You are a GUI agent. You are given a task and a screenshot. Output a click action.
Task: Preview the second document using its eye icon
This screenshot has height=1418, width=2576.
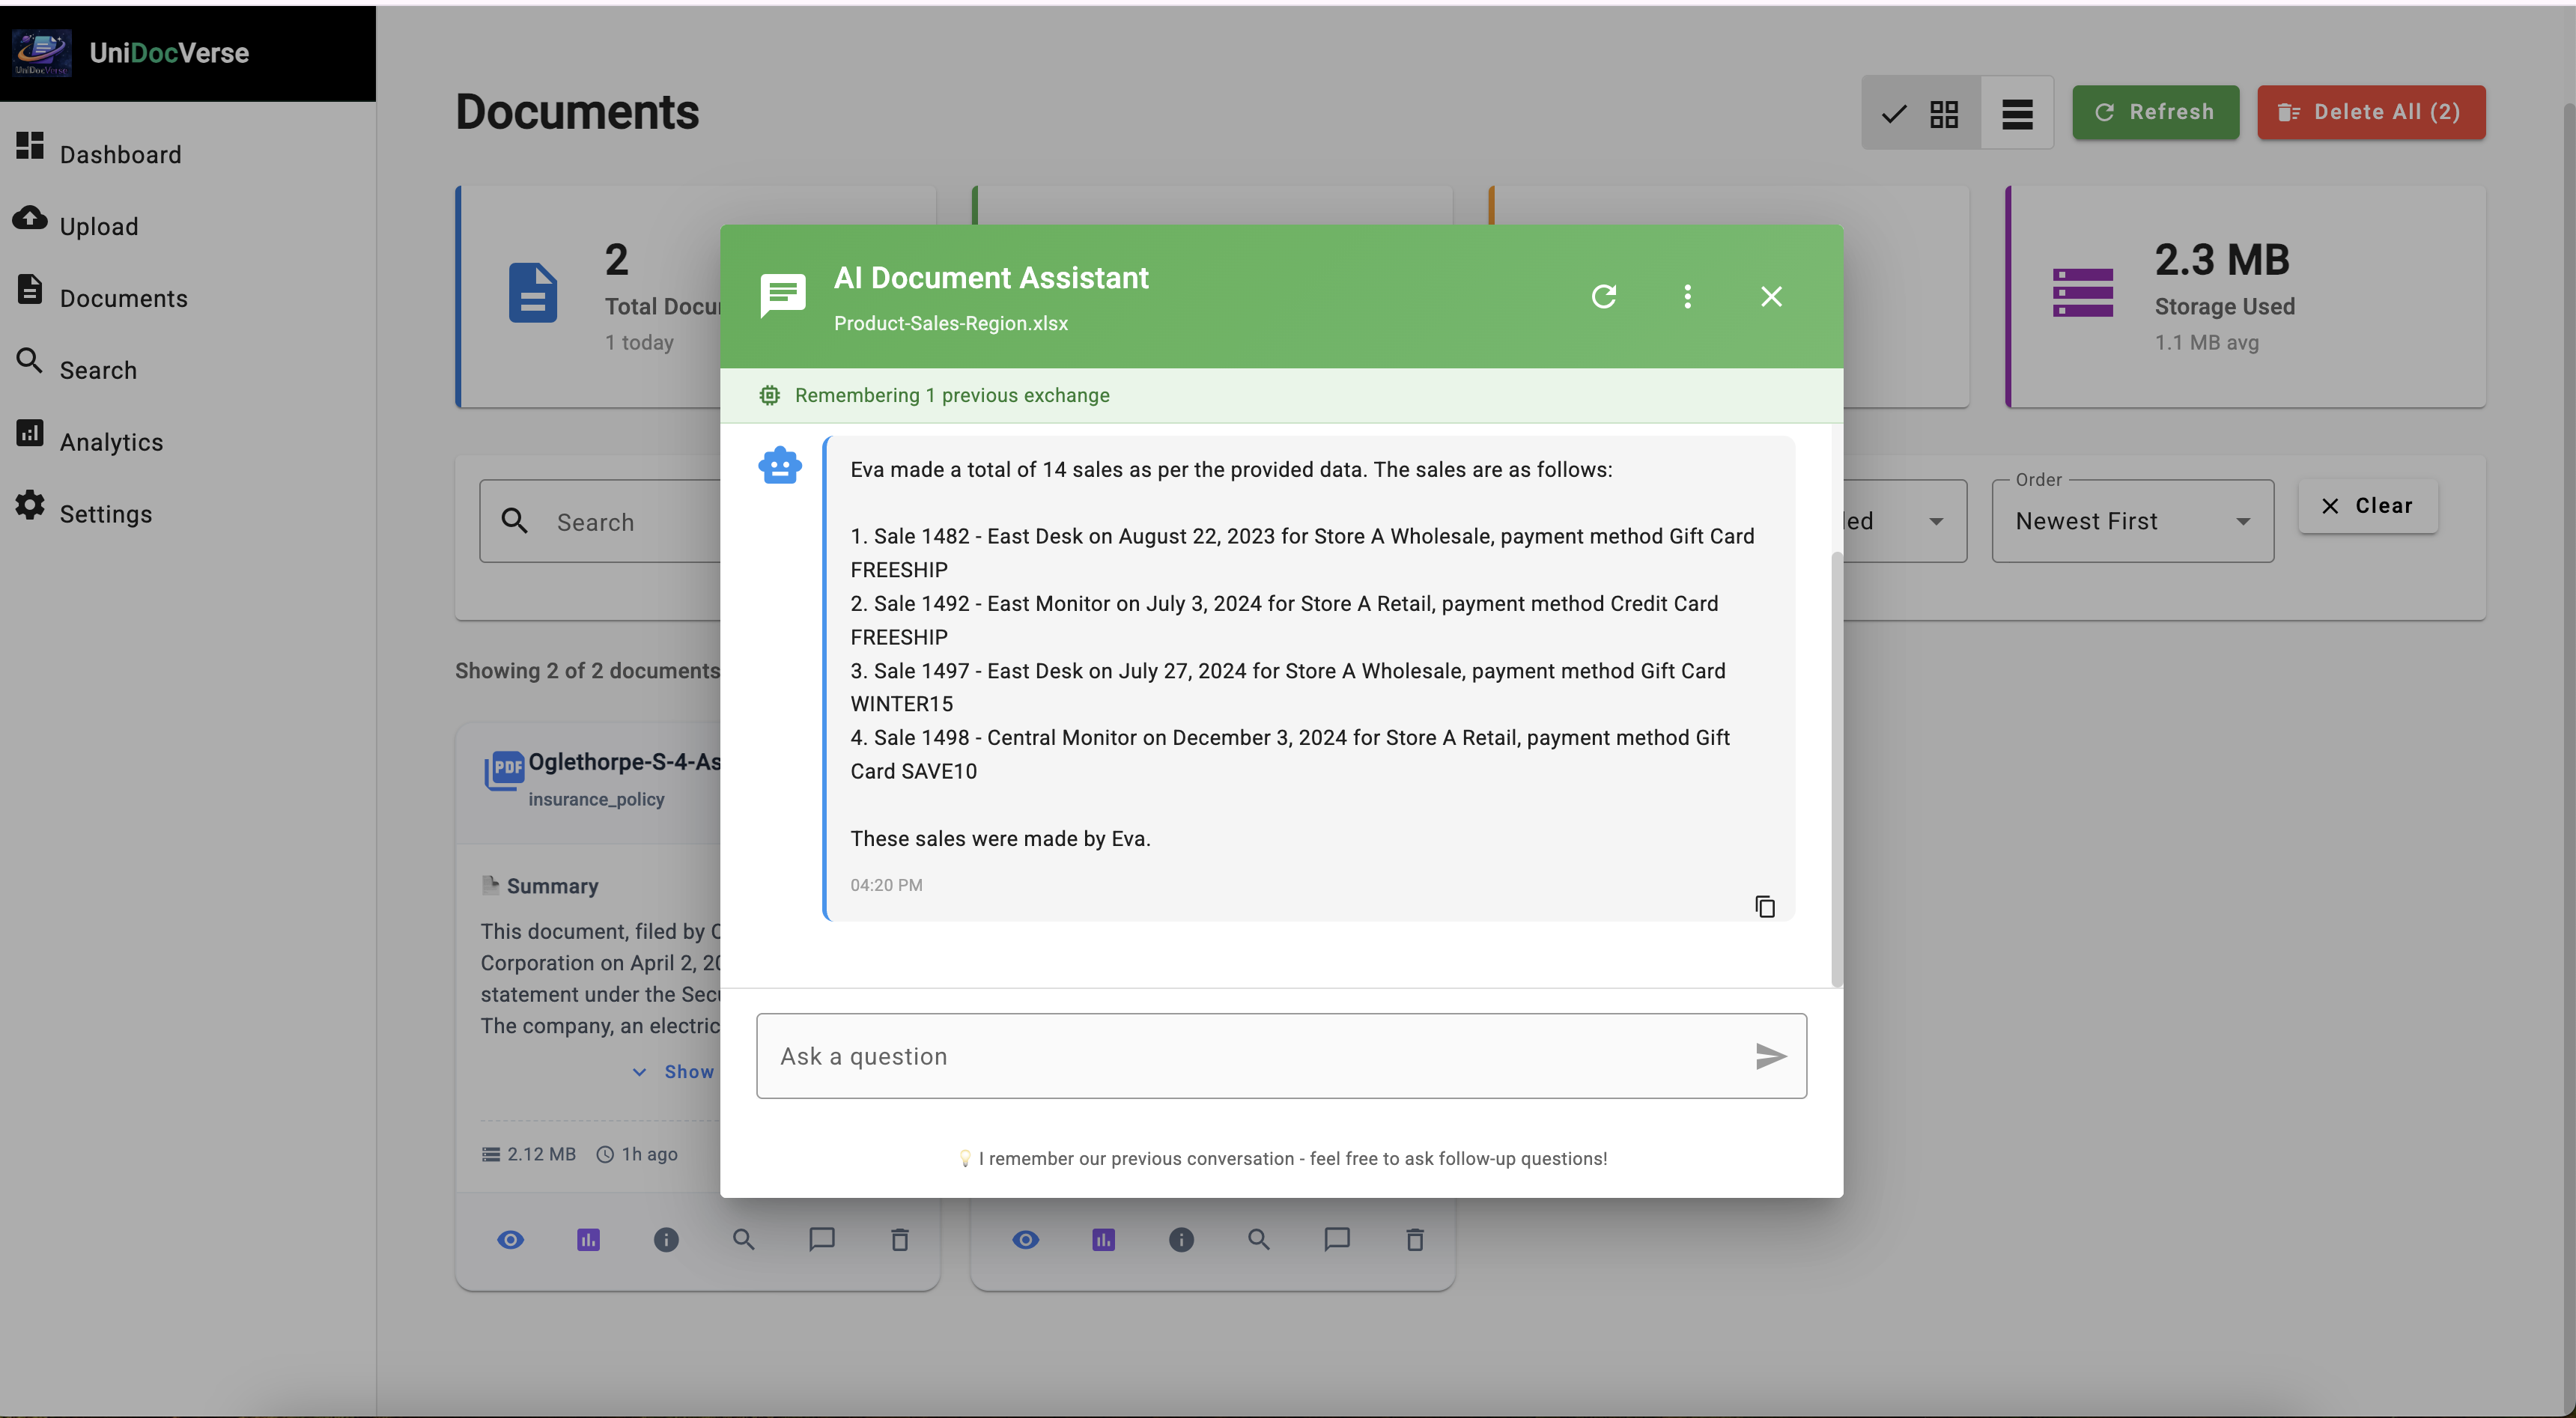[x=1025, y=1239]
